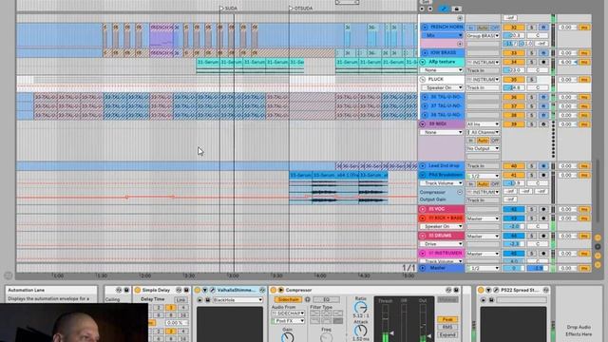Click the Compressor Attack knob
This screenshot has height=342, width=608.
[361, 331]
